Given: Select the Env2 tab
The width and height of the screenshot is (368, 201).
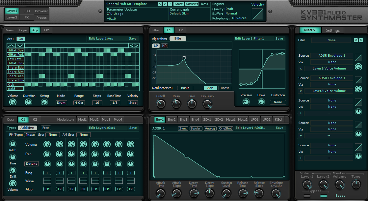Looking at the screenshot, I should [x=171, y=120].
